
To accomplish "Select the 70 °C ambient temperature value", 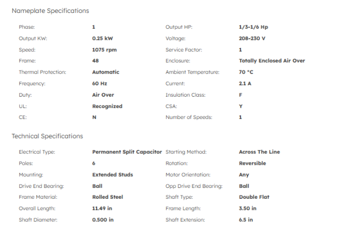I will point(246,72).
